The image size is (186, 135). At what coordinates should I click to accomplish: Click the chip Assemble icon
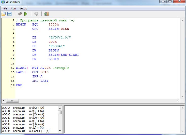(20, 14)
